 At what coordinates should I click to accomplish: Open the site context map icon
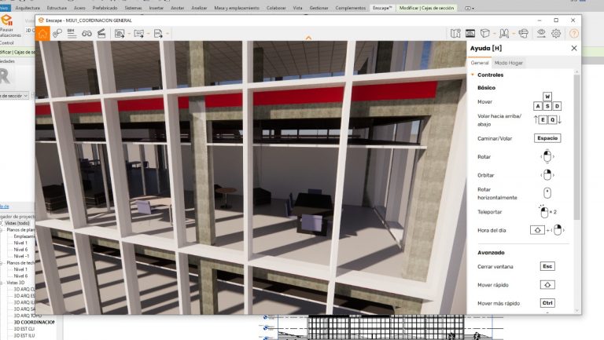[455, 33]
